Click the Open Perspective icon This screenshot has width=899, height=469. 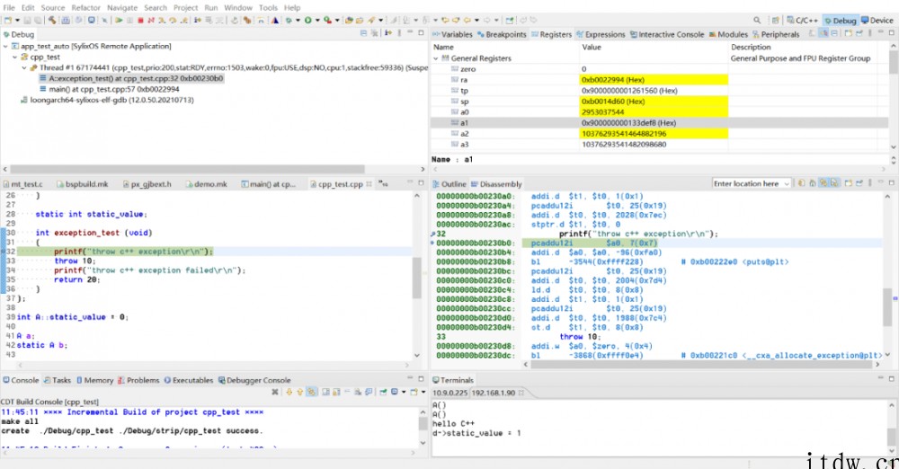pyautogui.click(x=775, y=20)
